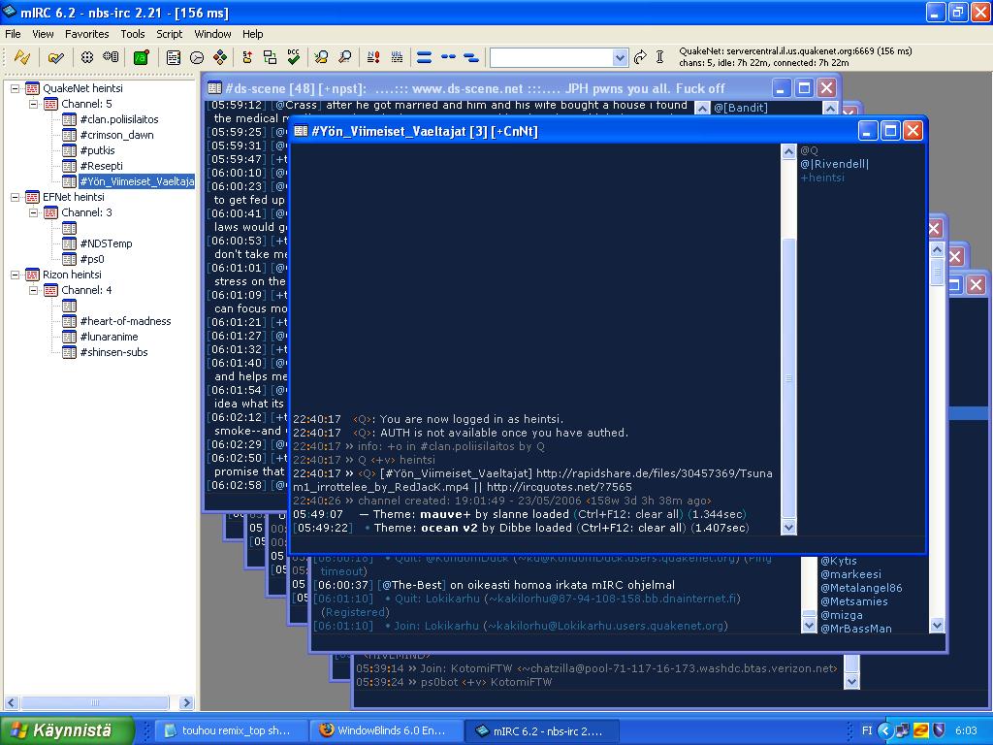Collapse the Channel: 5 tree node
The width and height of the screenshot is (993, 745).
tap(33, 104)
